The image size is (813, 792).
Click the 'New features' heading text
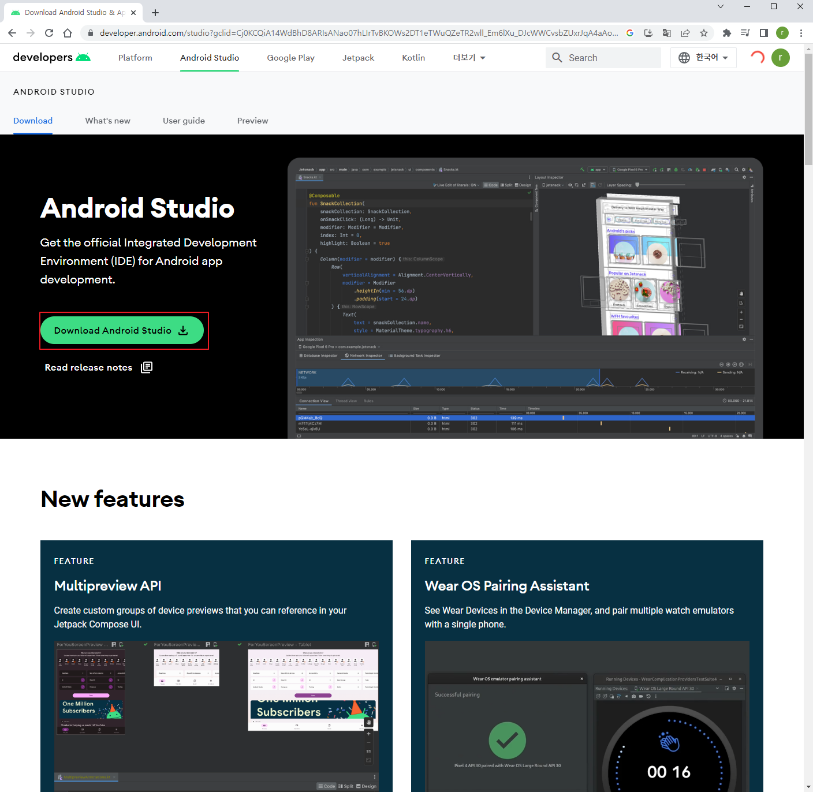(x=113, y=499)
